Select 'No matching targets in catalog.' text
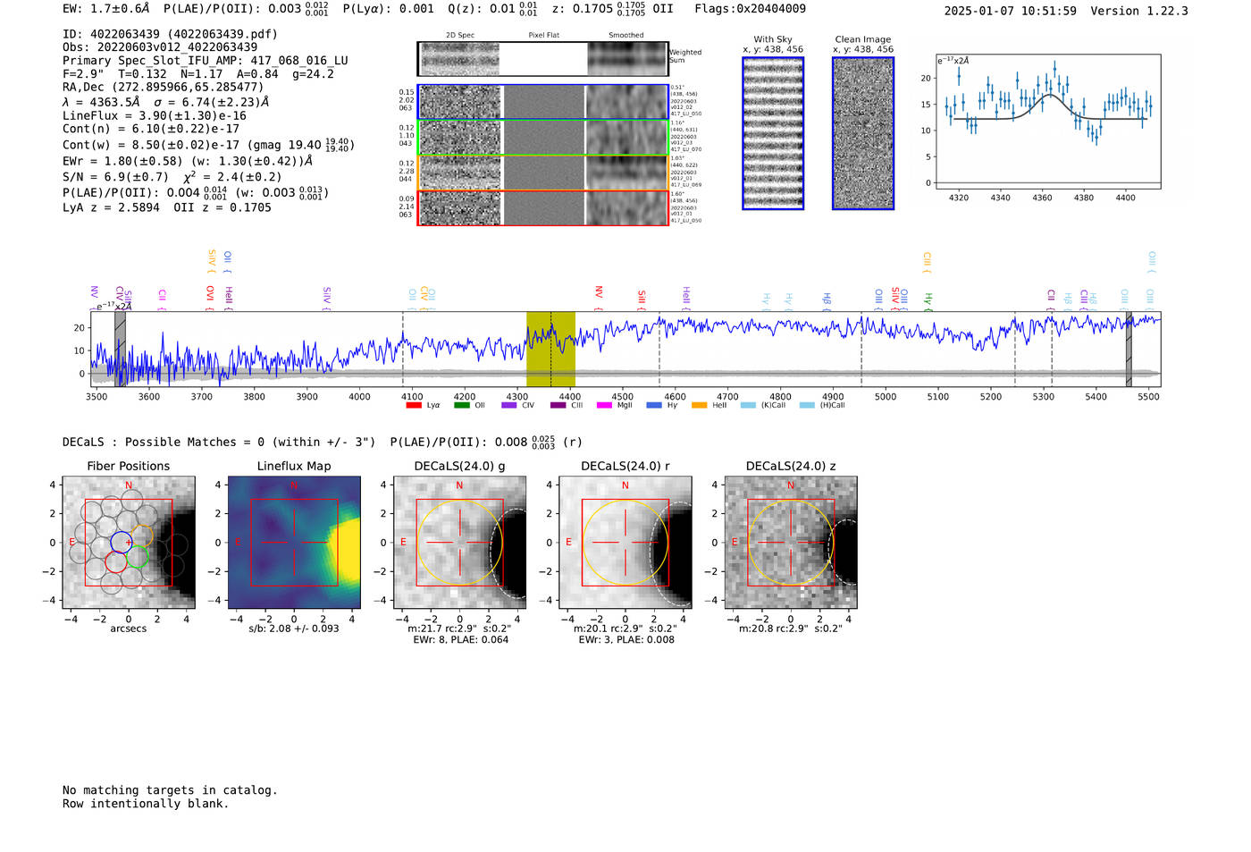 point(170,789)
